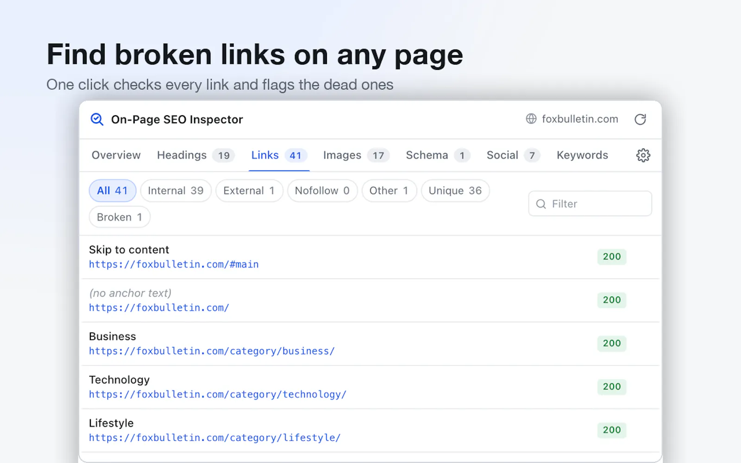Screen dimensions: 741x463
Task: Switch to the Images tab
Action: pyautogui.click(x=356, y=155)
